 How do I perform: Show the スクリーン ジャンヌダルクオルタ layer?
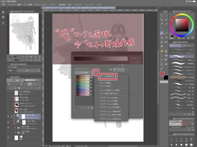[8, 105]
